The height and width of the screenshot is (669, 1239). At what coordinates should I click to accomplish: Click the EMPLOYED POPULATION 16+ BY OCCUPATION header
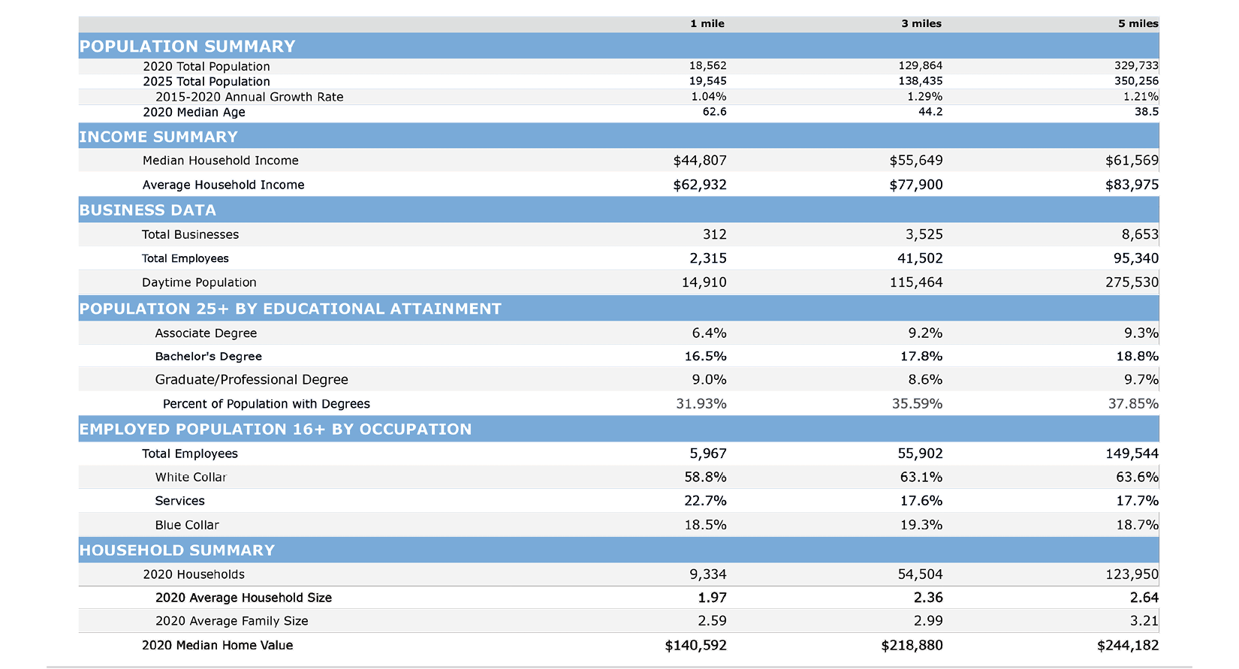pos(275,429)
